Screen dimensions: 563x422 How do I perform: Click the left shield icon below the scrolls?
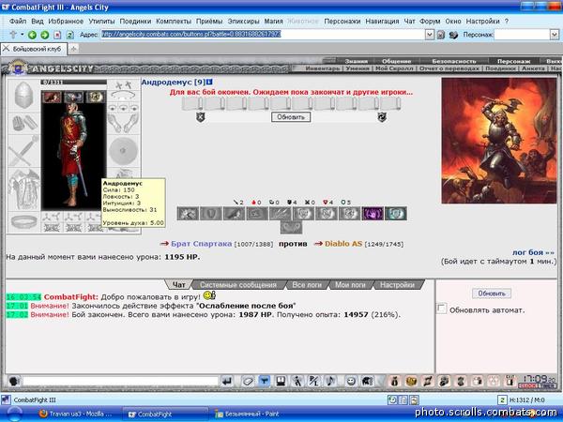coord(201,117)
